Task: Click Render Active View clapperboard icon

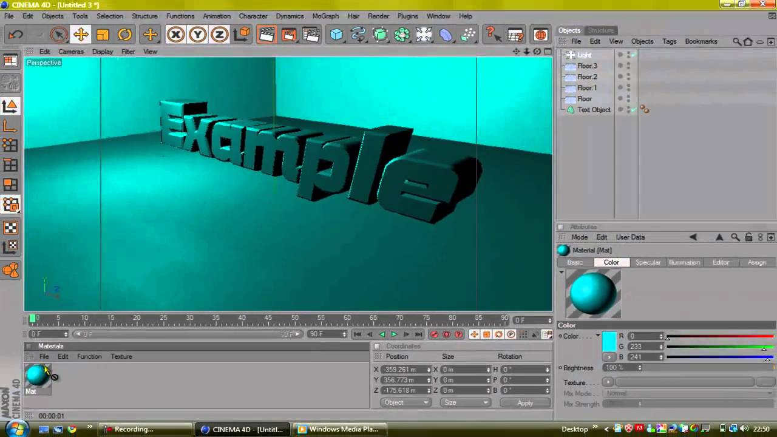Action: (x=266, y=35)
